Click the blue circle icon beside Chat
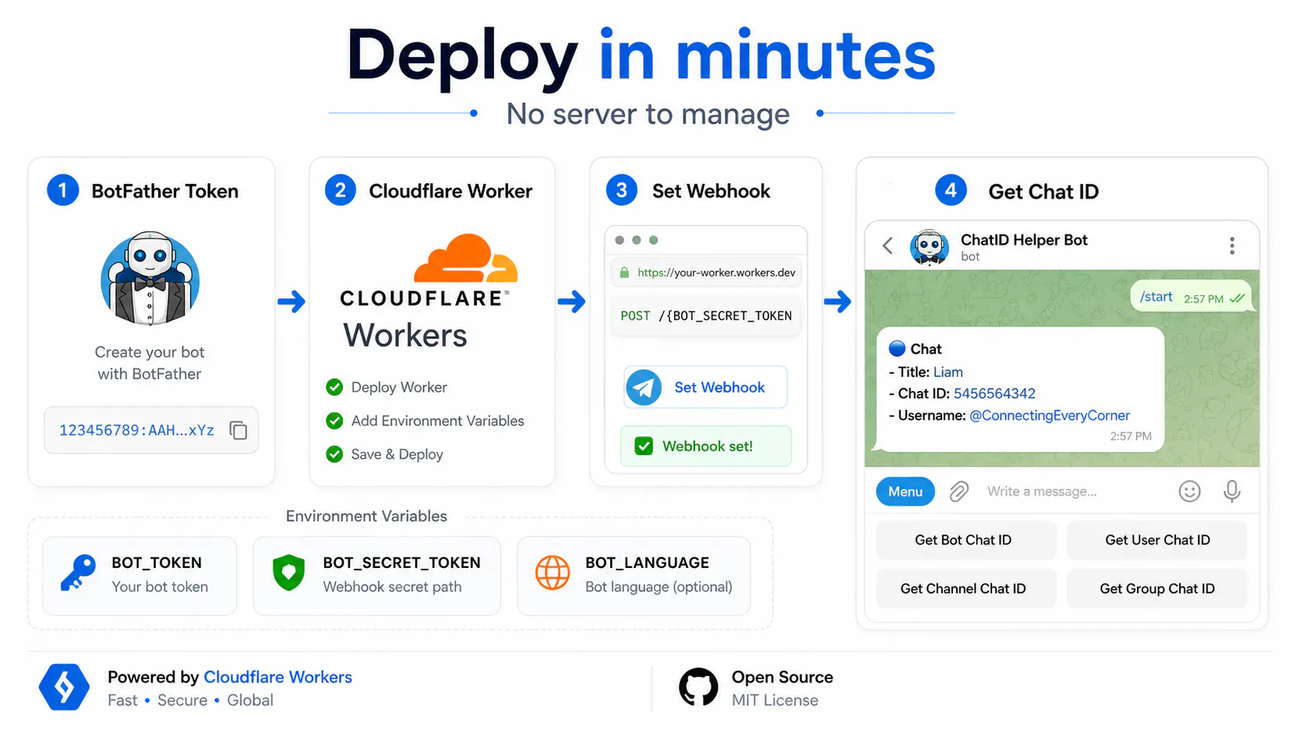 (897, 349)
